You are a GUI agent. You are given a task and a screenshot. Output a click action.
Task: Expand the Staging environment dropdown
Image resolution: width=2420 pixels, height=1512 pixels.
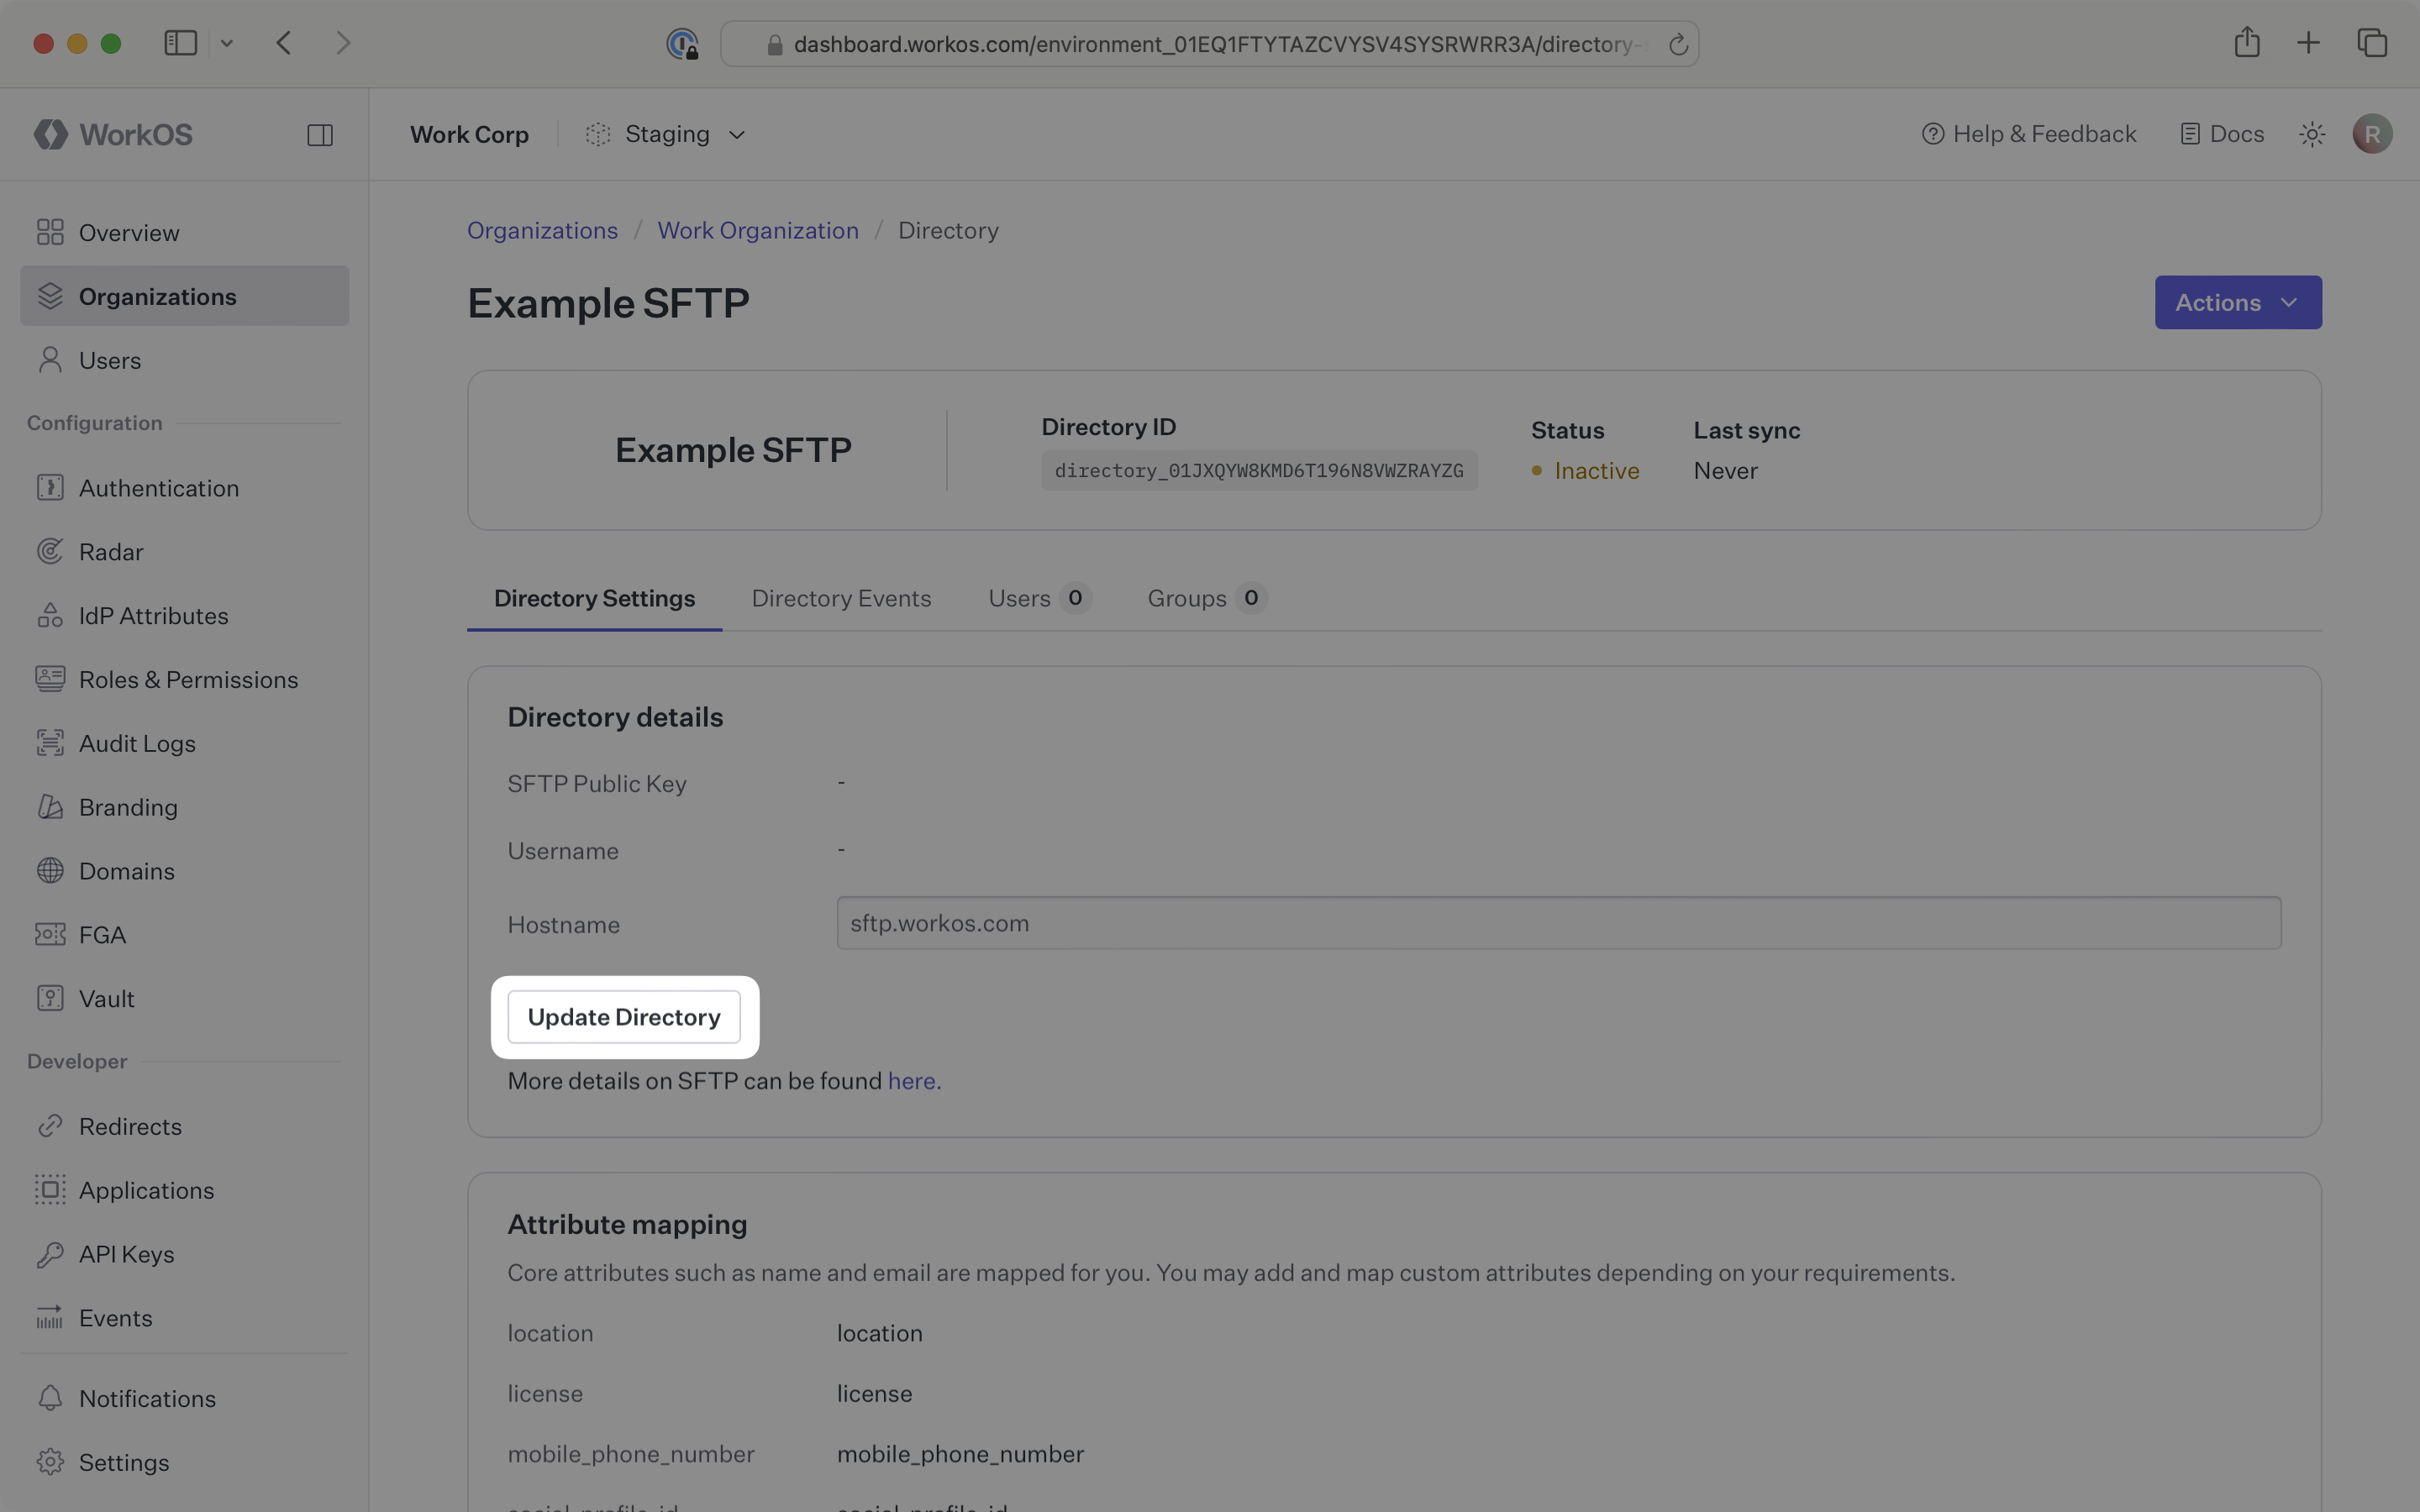pos(667,134)
